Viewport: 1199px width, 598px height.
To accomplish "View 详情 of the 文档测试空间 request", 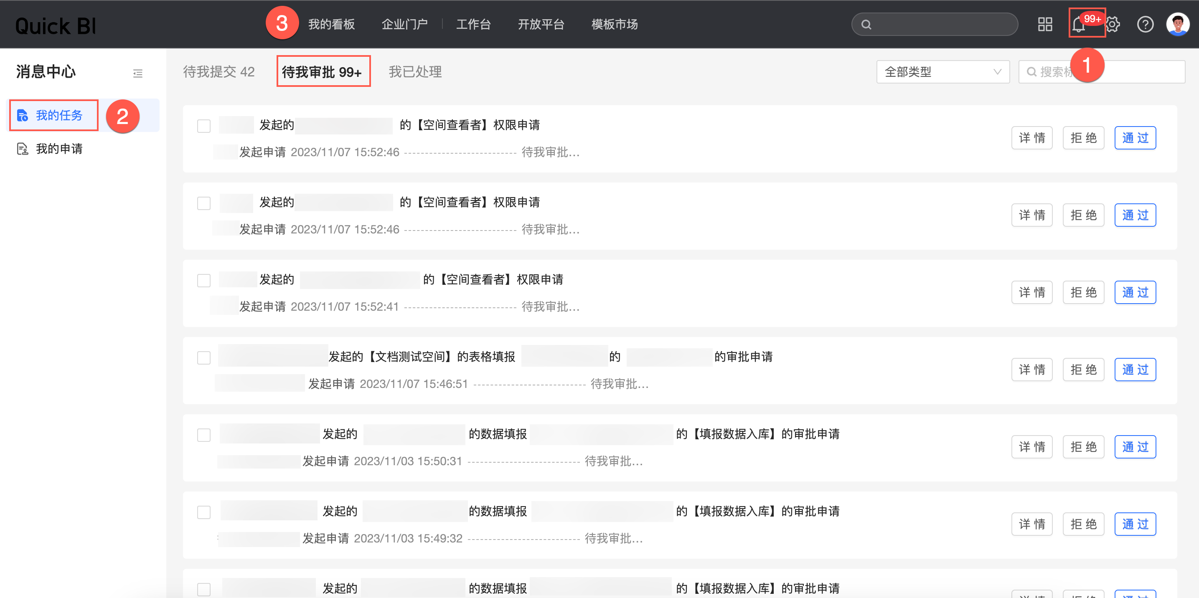I will point(1032,370).
